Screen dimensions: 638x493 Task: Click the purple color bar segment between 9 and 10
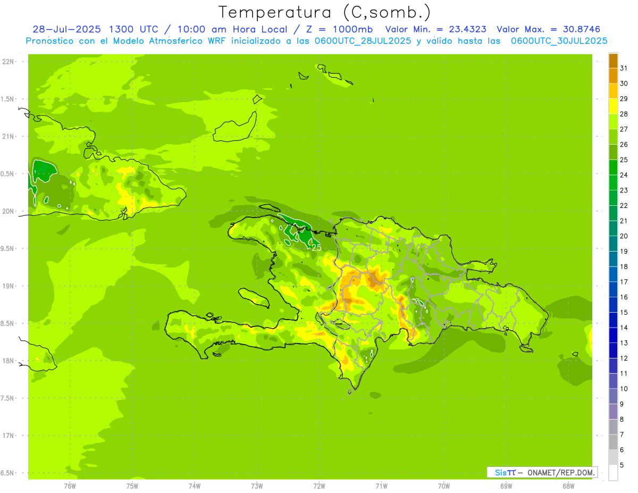(613, 396)
